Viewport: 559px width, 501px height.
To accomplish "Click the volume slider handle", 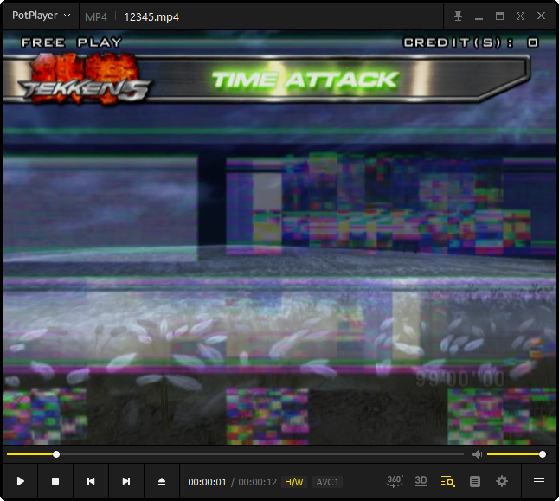I will (543, 454).
